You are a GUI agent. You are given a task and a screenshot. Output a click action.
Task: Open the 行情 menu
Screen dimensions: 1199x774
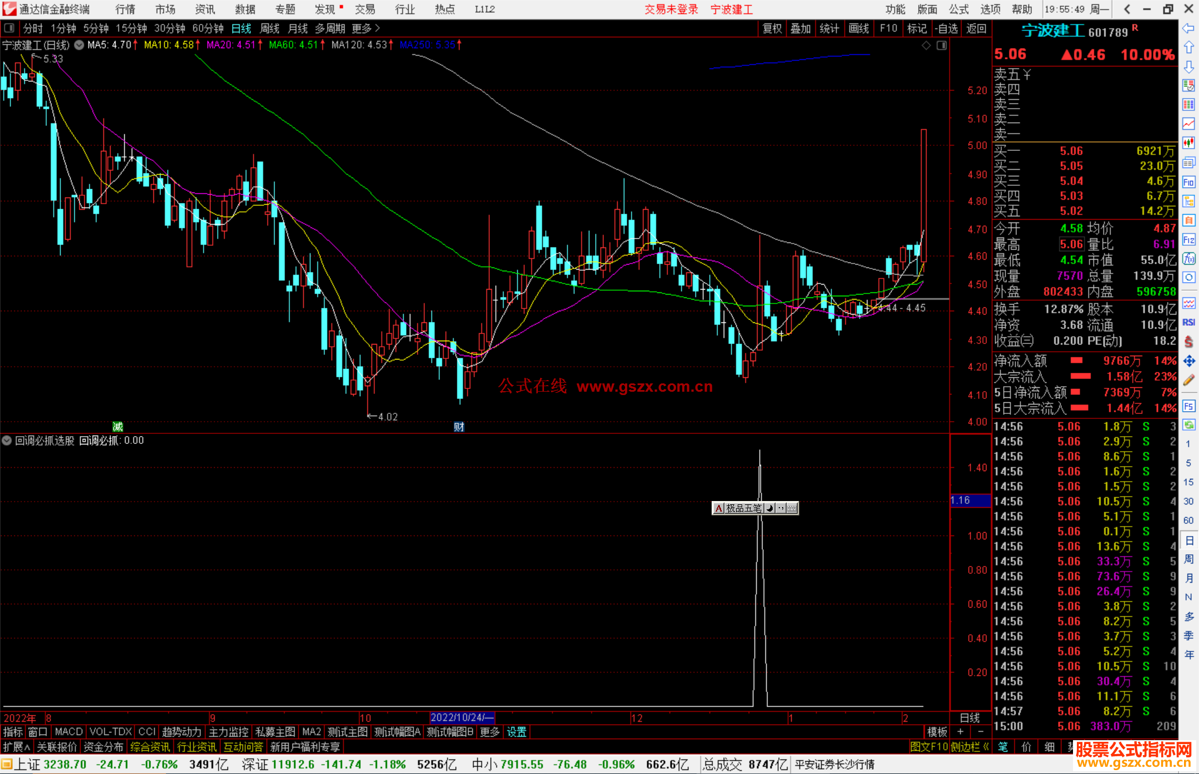(x=125, y=9)
